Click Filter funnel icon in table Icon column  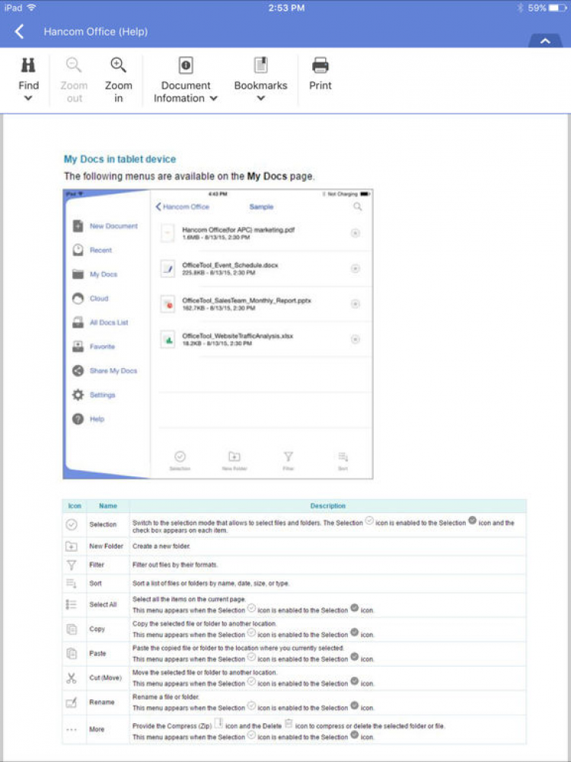point(72,565)
